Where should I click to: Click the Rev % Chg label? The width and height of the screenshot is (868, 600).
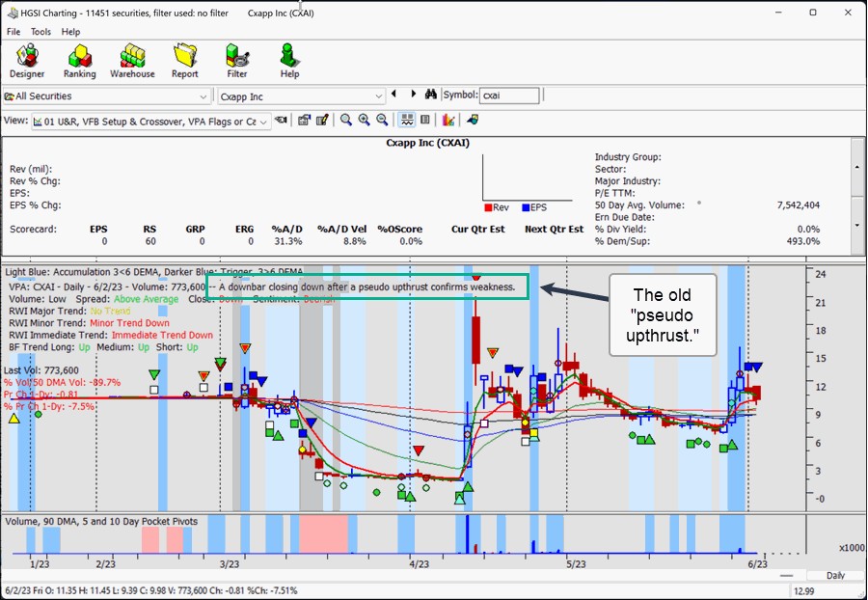tap(35, 181)
